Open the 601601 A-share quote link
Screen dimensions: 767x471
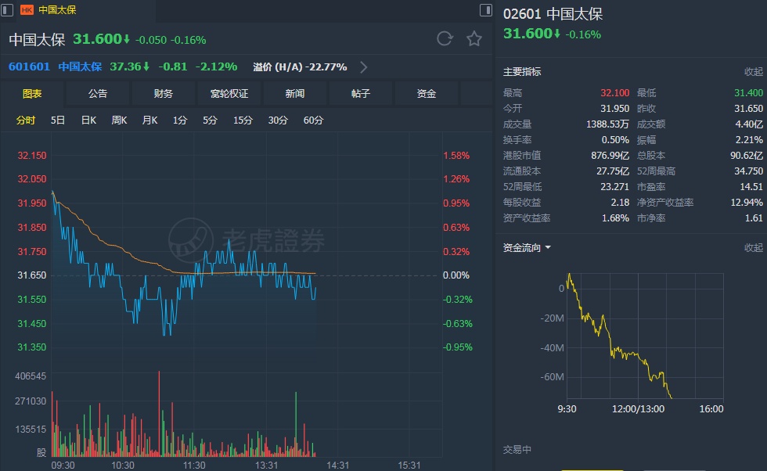29,67
